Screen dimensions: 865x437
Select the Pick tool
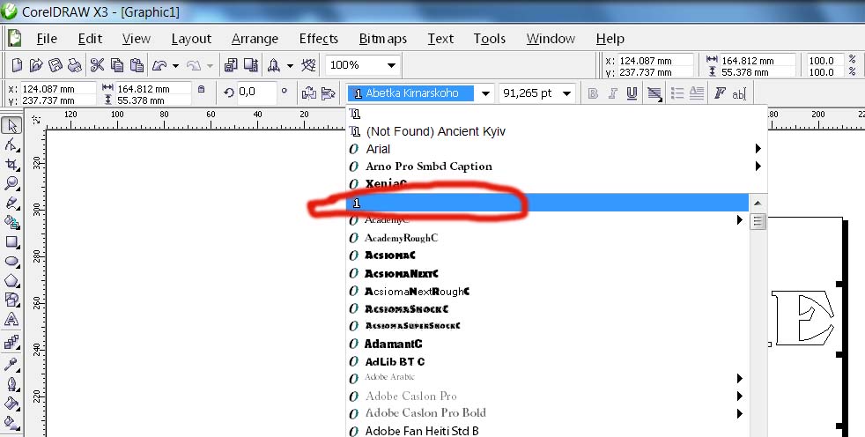tap(11, 126)
